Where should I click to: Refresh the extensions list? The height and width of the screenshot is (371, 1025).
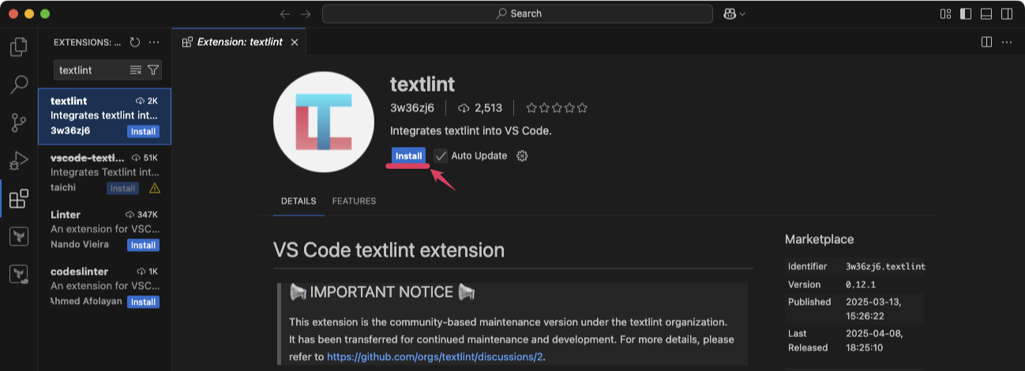134,42
